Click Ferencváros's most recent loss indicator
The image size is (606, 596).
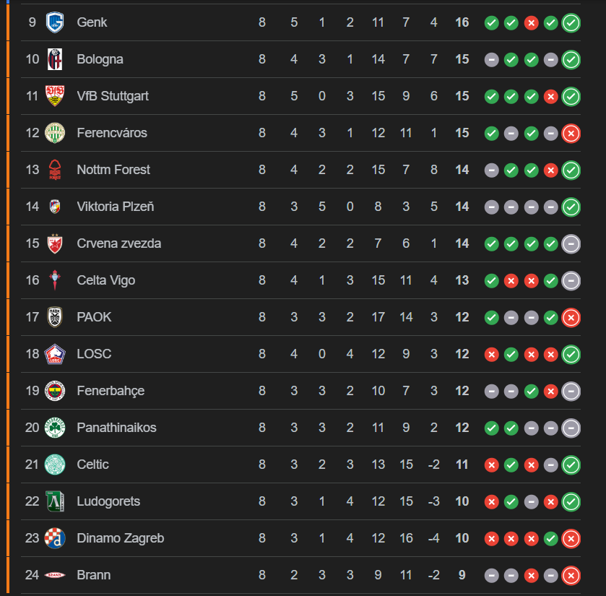click(x=571, y=133)
